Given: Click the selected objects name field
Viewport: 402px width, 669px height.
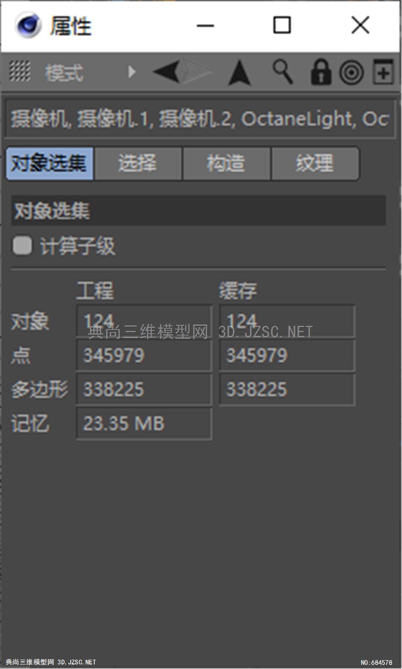Looking at the screenshot, I should coord(200,119).
